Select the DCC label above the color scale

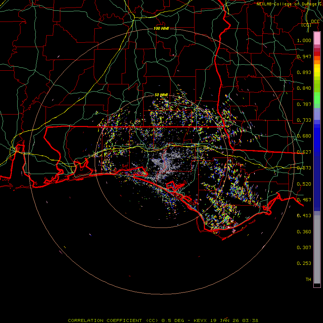click(x=315, y=22)
